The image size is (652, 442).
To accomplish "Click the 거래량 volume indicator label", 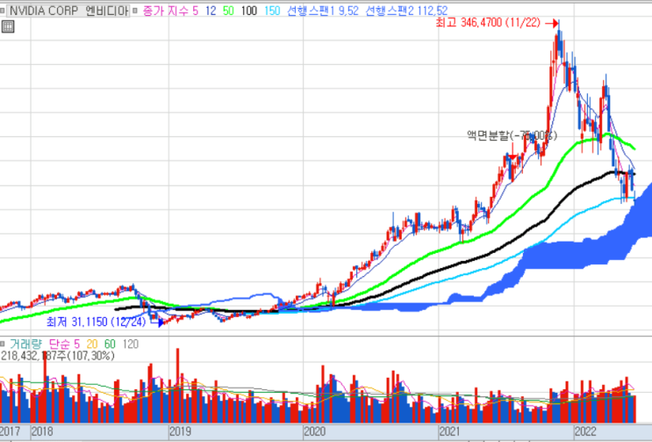I will point(25,344).
